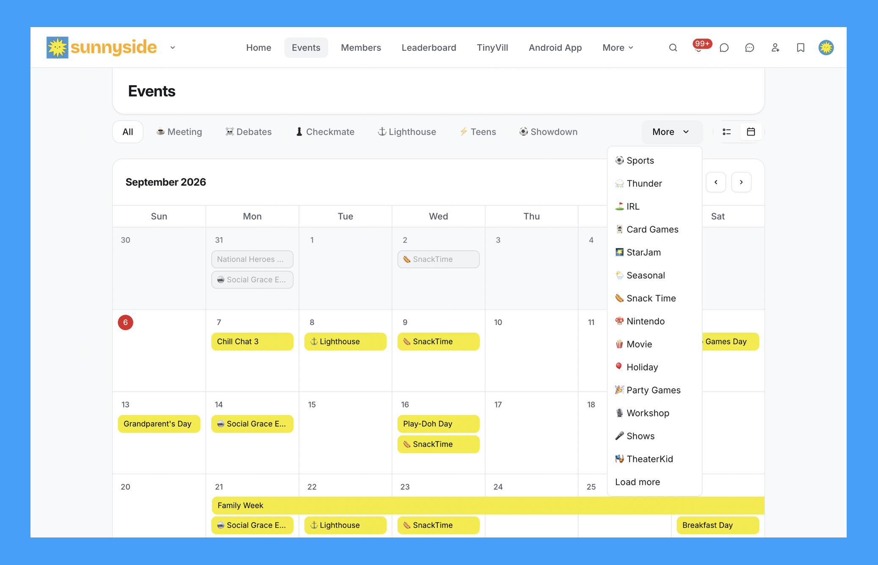Select today's date 6
The image size is (878, 565).
125,322
